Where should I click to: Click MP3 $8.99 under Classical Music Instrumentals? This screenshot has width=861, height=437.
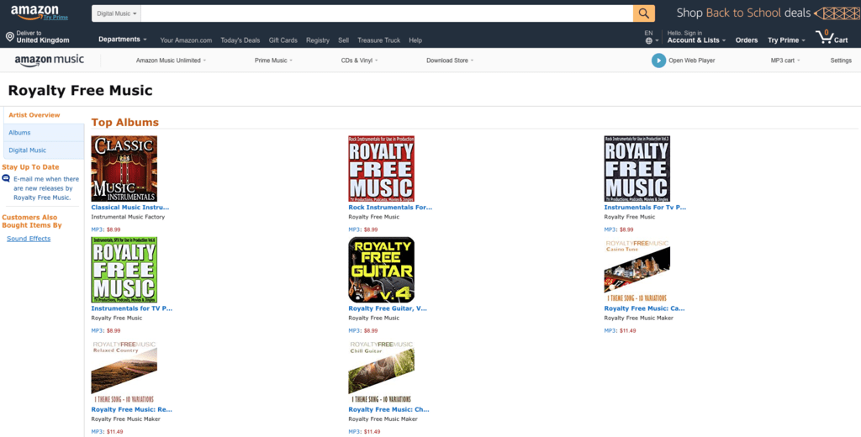tap(105, 229)
